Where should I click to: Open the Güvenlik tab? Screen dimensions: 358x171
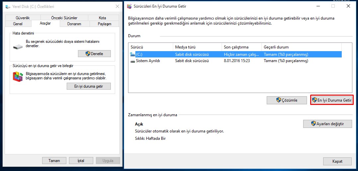[23, 18]
